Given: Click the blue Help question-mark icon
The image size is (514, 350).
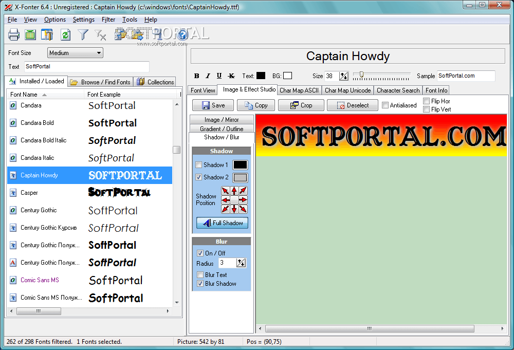Looking at the screenshot, I should [182, 34].
